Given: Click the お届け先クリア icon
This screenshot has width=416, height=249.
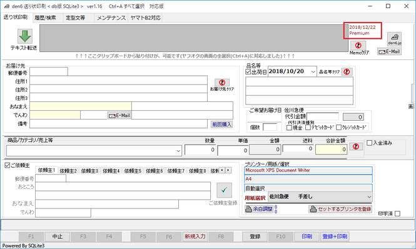Looking at the screenshot, I should [222, 83].
